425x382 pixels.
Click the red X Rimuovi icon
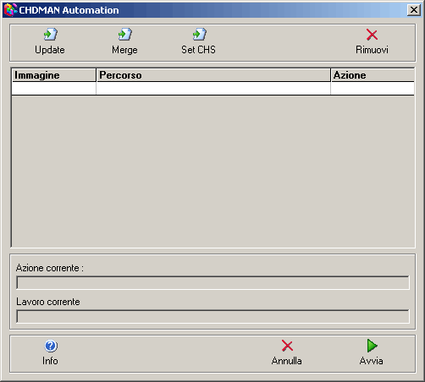coord(372,35)
